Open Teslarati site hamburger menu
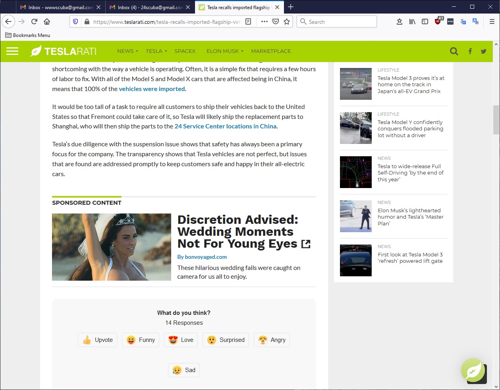The width and height of the screenshot is (500, 390). coord(12,51)
